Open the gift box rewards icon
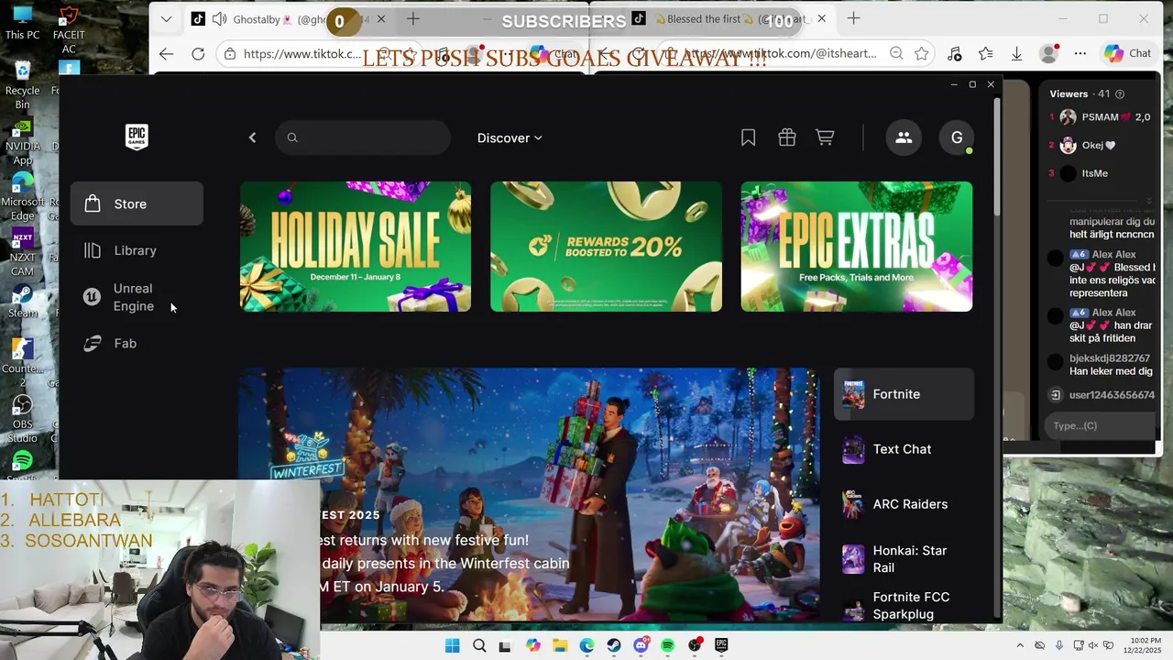This screenshot has width=1173, height=660. click(x=787, y=137)
